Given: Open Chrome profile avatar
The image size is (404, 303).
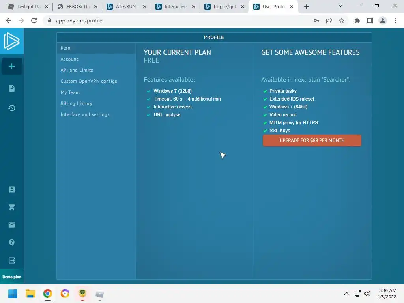Looking at the screenshot, I should pos(383,21).
